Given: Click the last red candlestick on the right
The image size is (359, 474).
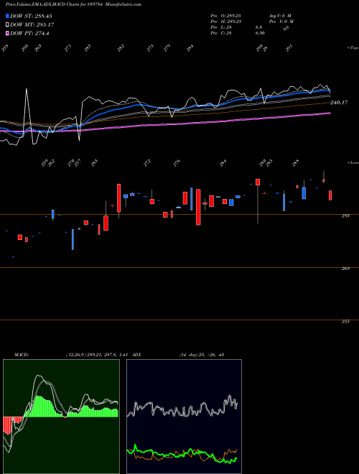Looking at the screenshot, I should tap(330, 195).
